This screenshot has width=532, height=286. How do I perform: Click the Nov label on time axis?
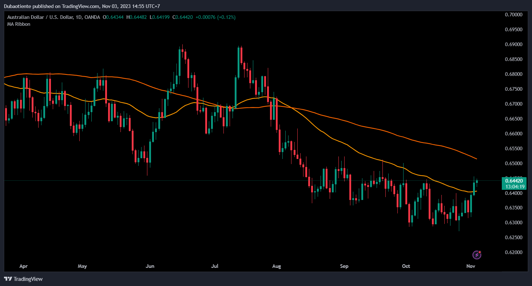(x=471, y=266)
